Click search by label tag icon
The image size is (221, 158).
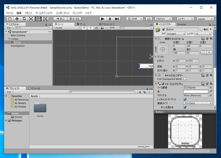145,92
